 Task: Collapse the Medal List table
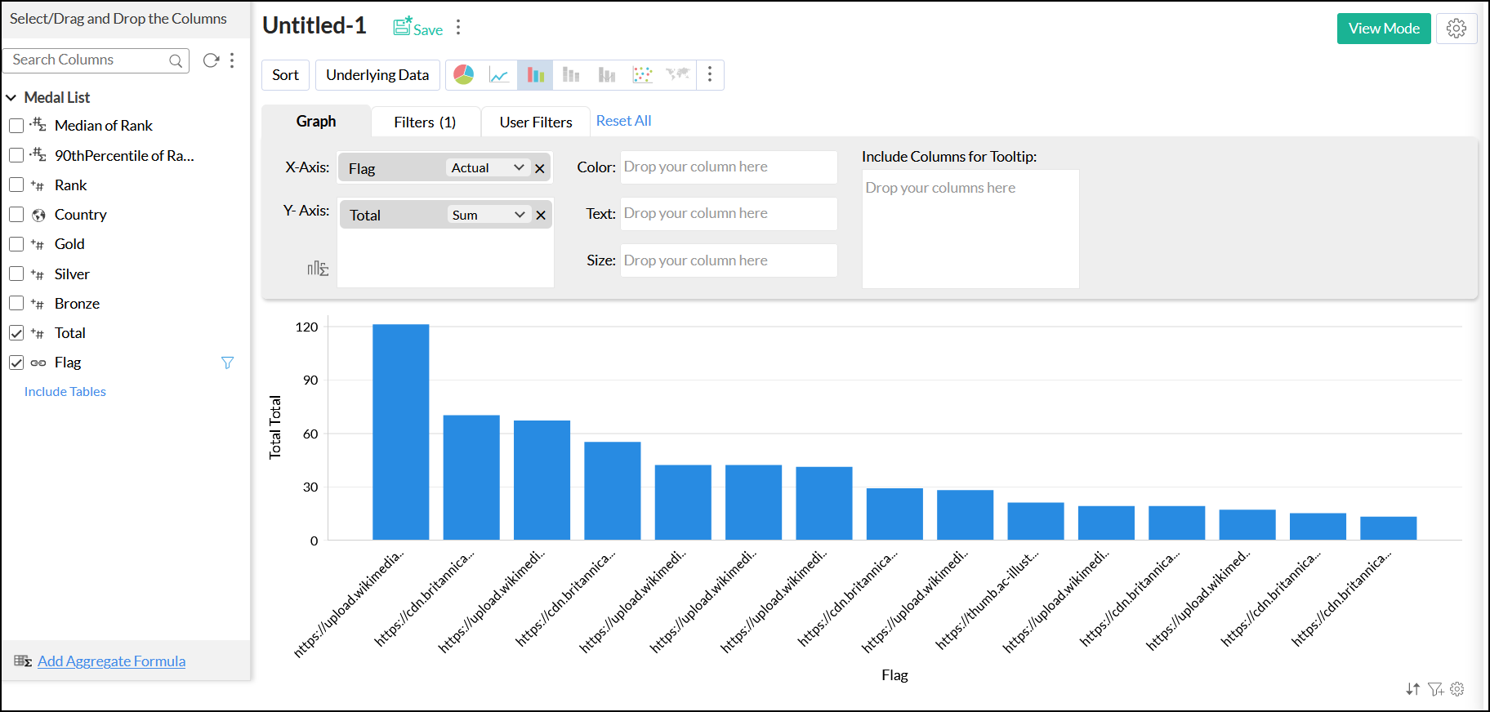pyautogui.click(x=11, y=98)
